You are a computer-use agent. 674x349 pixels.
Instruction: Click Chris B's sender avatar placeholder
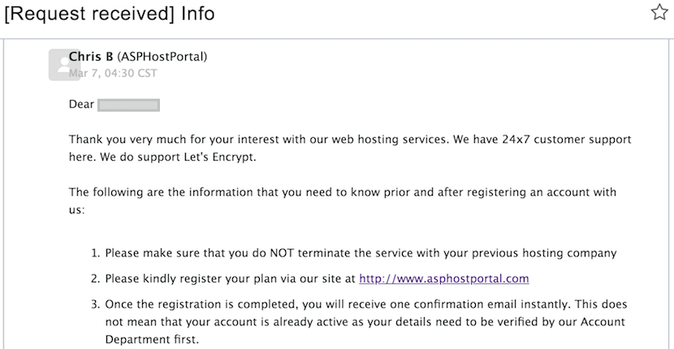tap(64, 64)
